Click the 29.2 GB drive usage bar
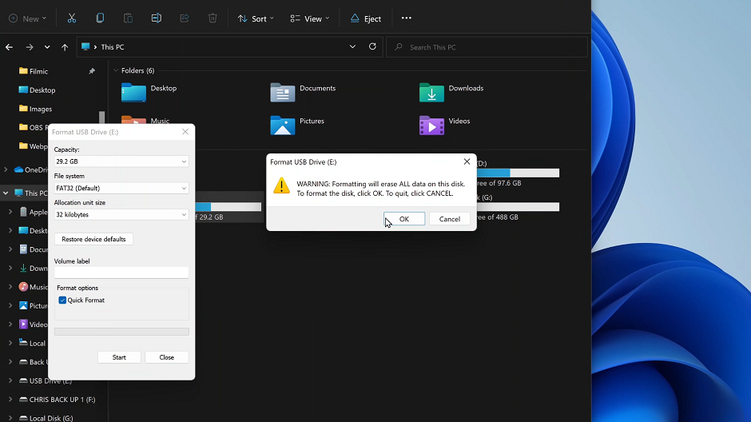The height and width of the screenshot is (422, 751). point(228,207)
